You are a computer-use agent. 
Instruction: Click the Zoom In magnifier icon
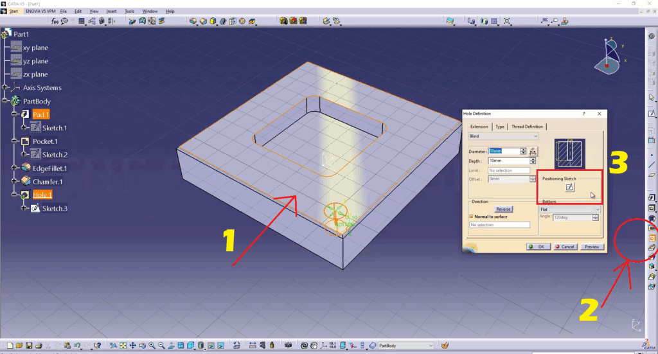coord(152,346)
